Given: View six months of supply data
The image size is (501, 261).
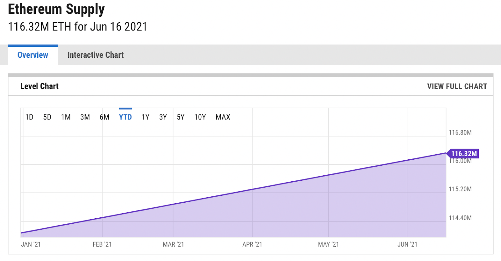Looking at the screenshot, I should (x=105, y=117).
